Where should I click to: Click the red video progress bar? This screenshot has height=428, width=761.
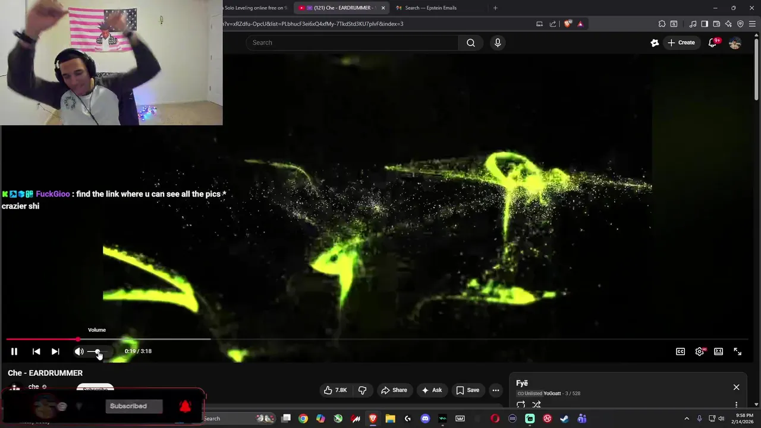point(42,339)
